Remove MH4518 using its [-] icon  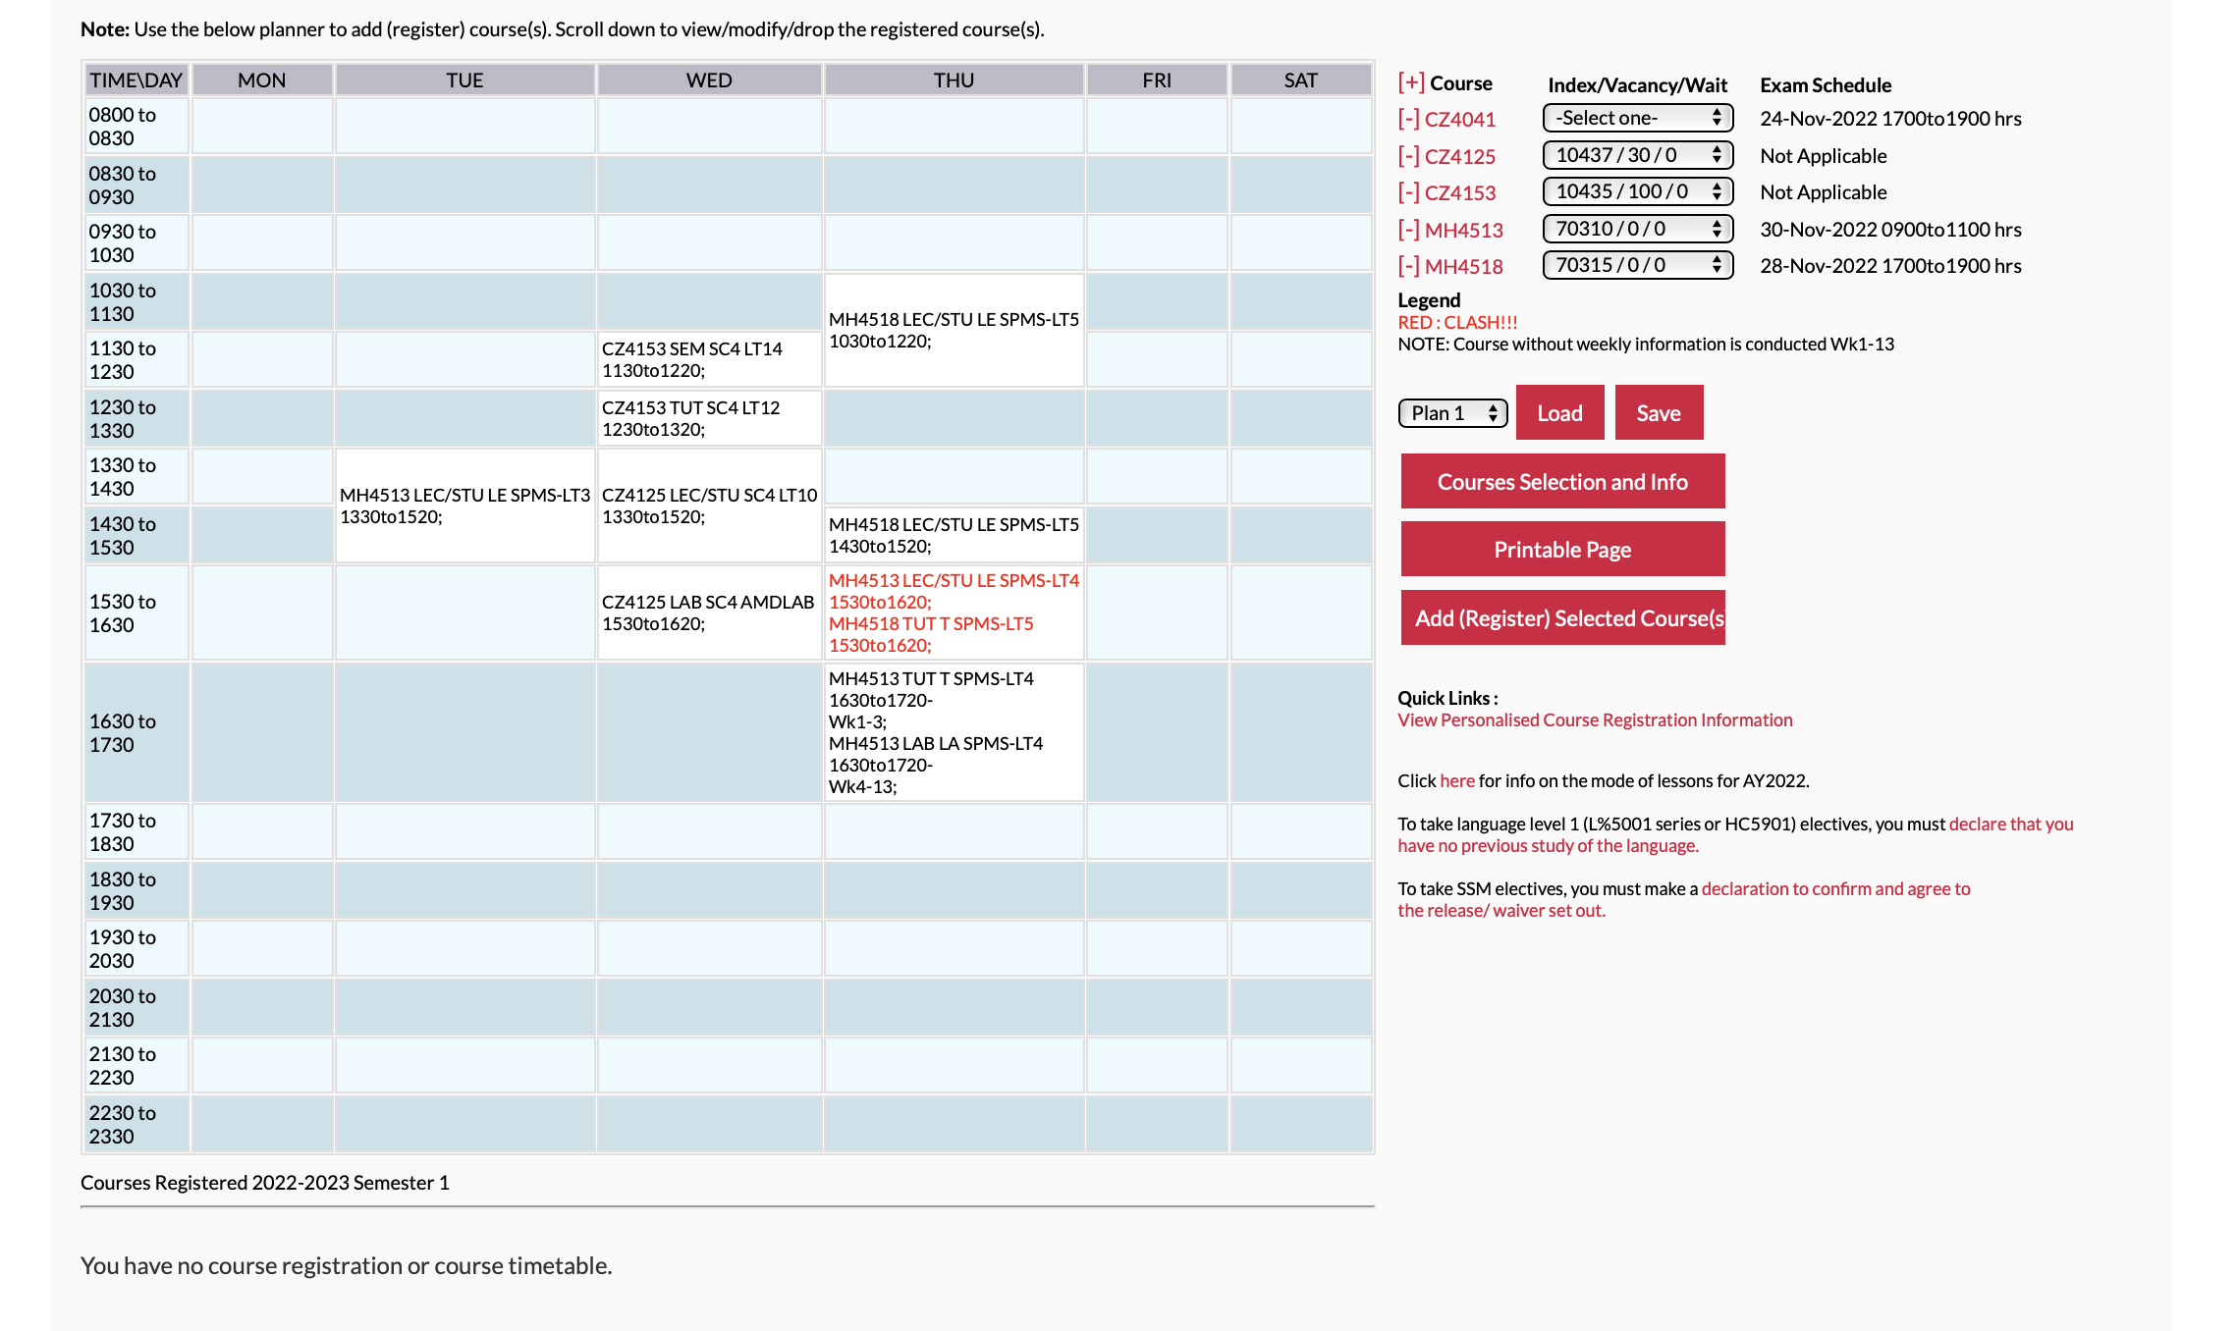(x=1408, y=266)
